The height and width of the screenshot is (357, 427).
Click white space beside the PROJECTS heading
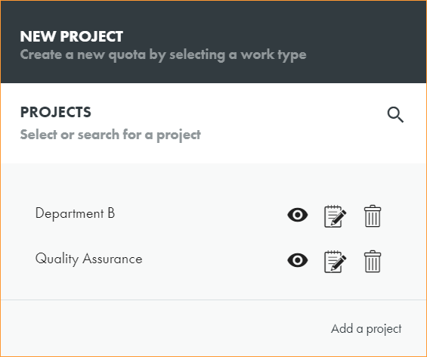[237, 112]
